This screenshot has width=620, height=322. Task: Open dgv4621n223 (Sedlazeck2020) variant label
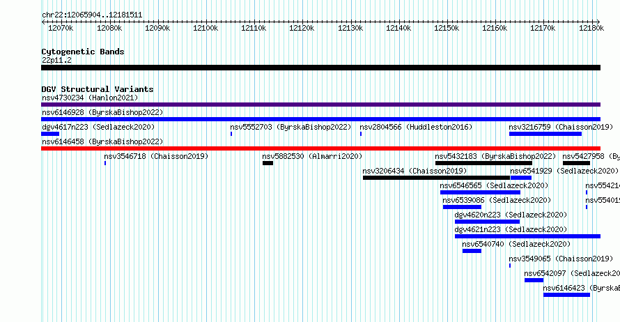[x=511, y=229]
